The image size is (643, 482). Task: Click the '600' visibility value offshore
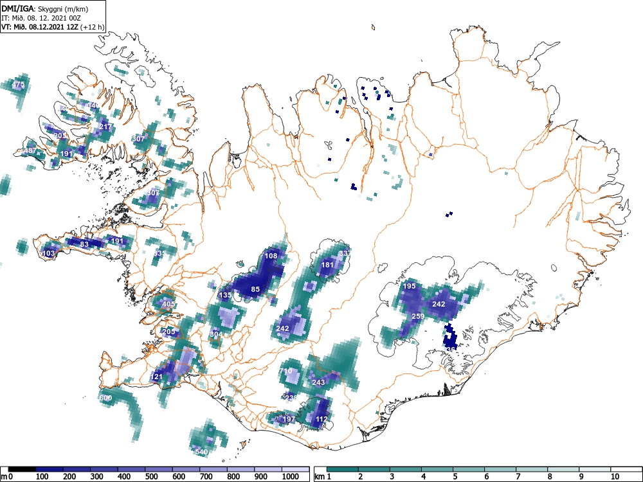[105, 398]
